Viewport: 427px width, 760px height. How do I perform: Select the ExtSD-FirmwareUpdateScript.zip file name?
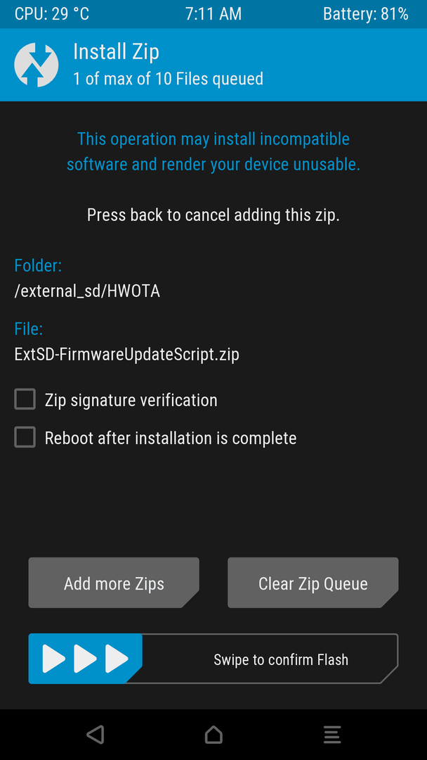click(x=126, y=354)
